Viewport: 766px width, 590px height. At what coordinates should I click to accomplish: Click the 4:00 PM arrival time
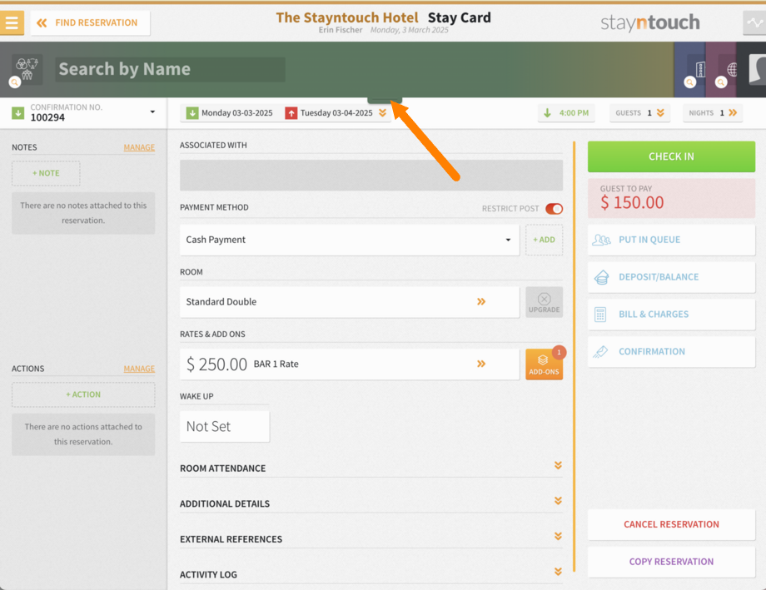click(567, 113)
